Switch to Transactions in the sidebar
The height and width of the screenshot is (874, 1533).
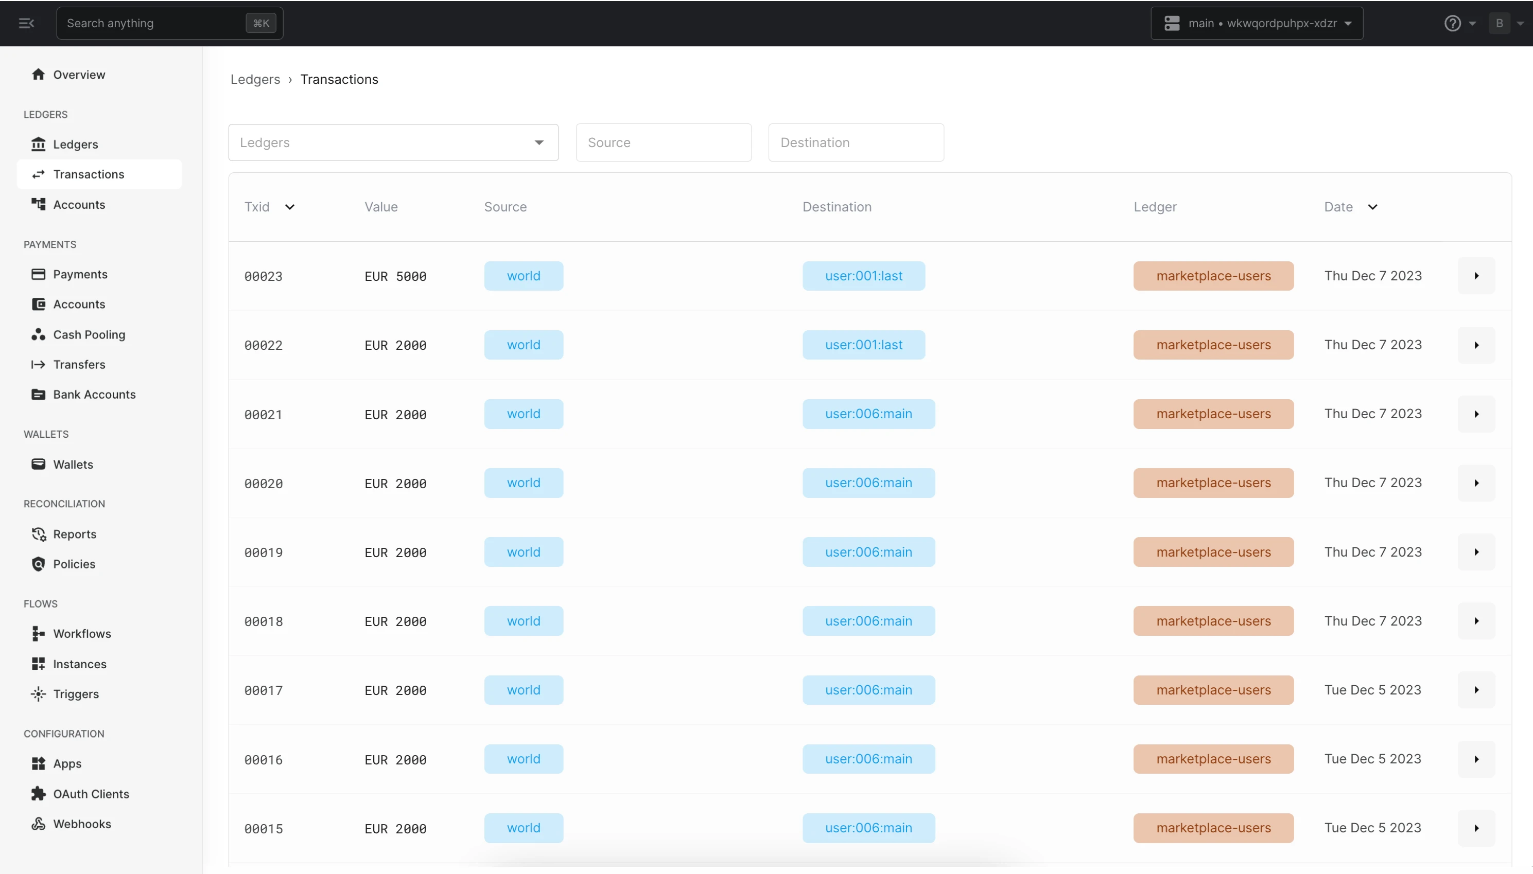(x=89, y=174)
